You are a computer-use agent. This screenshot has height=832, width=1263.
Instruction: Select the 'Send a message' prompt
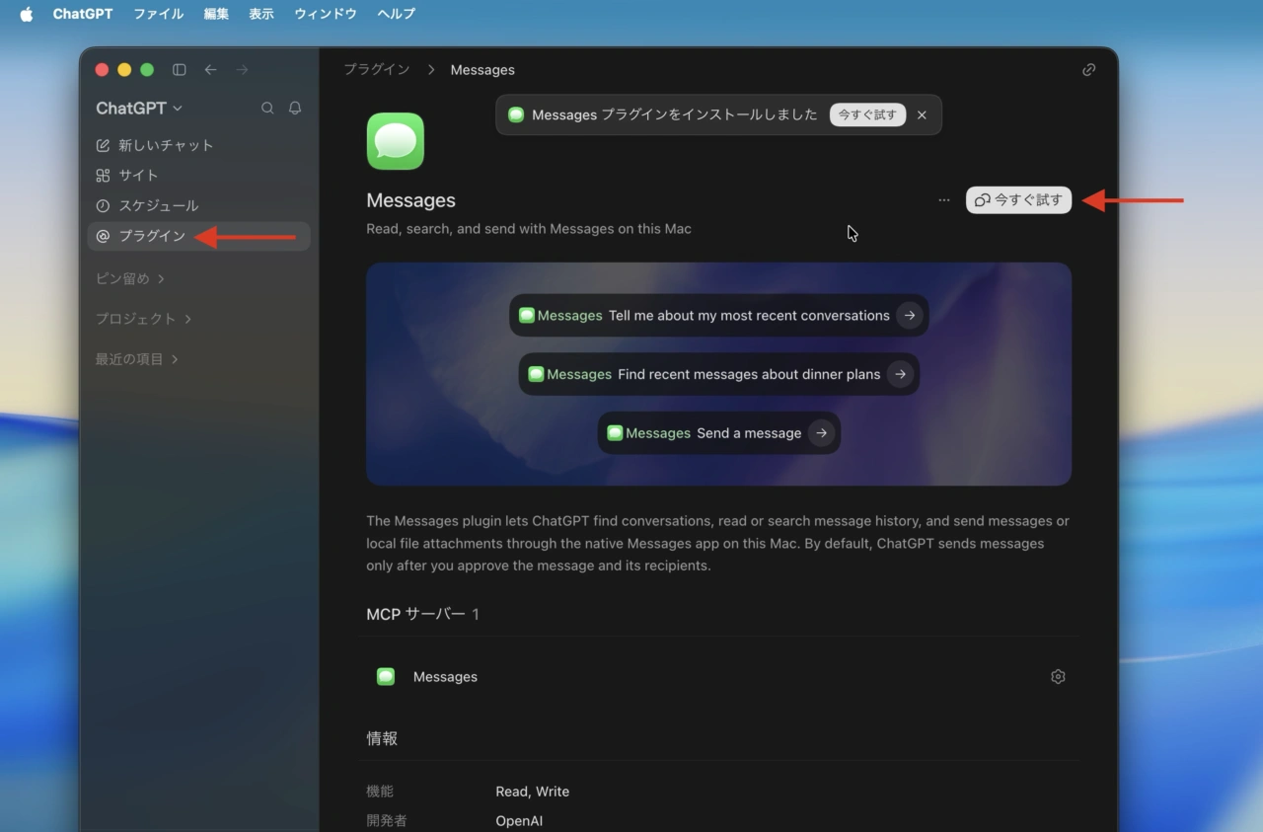click(718, 433)
